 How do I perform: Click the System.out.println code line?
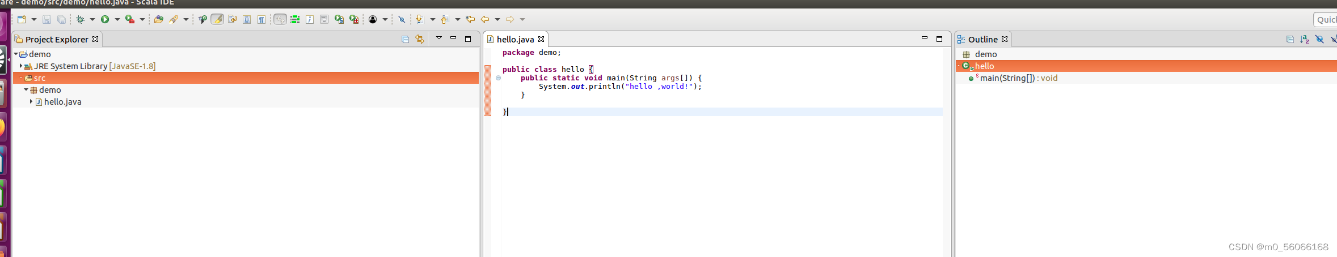[620, 87]
